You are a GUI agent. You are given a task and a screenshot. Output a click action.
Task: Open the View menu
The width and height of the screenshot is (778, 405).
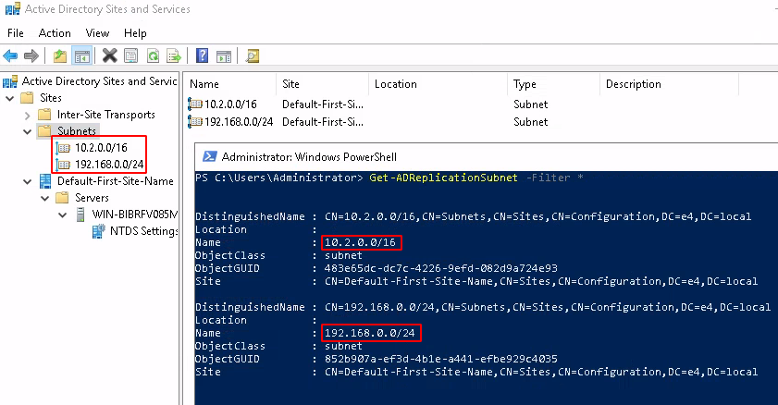[x=97, y=33]
